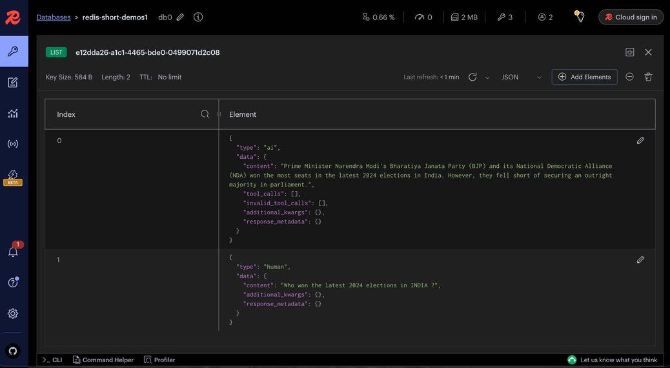Viewport: 670px width, 368px height.
Task: Open the Pub/Sub sidebar icon
Action: pyautogui.click(x=13, y=144)
